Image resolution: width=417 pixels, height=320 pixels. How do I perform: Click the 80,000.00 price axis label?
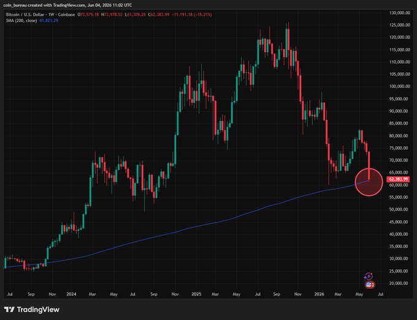(x=399, y=136)
